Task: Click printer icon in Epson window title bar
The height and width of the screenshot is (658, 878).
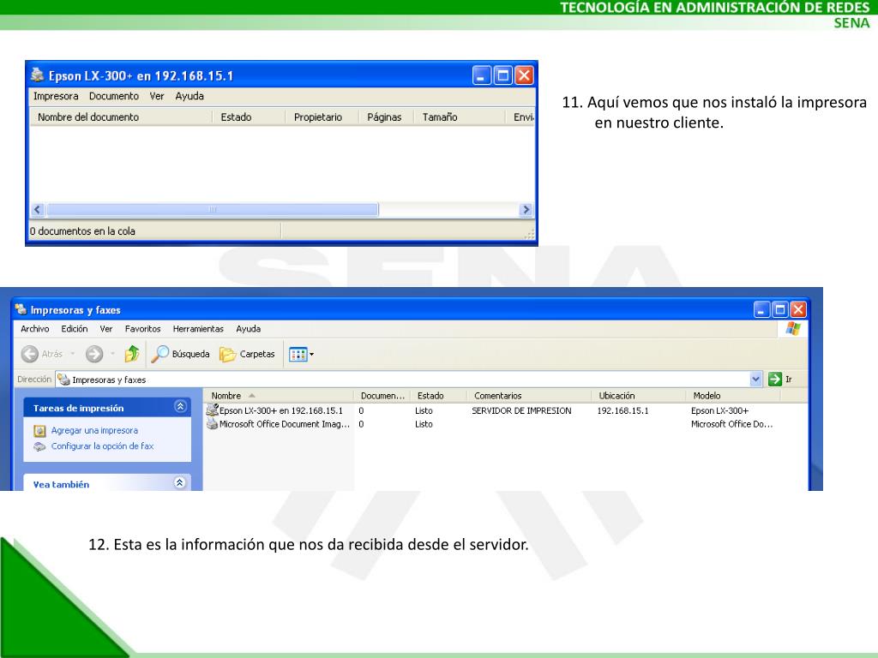Action: (x=38, y=75)
